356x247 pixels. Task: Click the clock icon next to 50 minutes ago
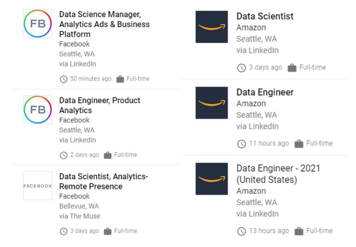point(64,79)
